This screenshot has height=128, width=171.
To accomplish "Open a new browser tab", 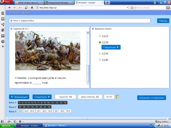I will (x=107, y=3).
